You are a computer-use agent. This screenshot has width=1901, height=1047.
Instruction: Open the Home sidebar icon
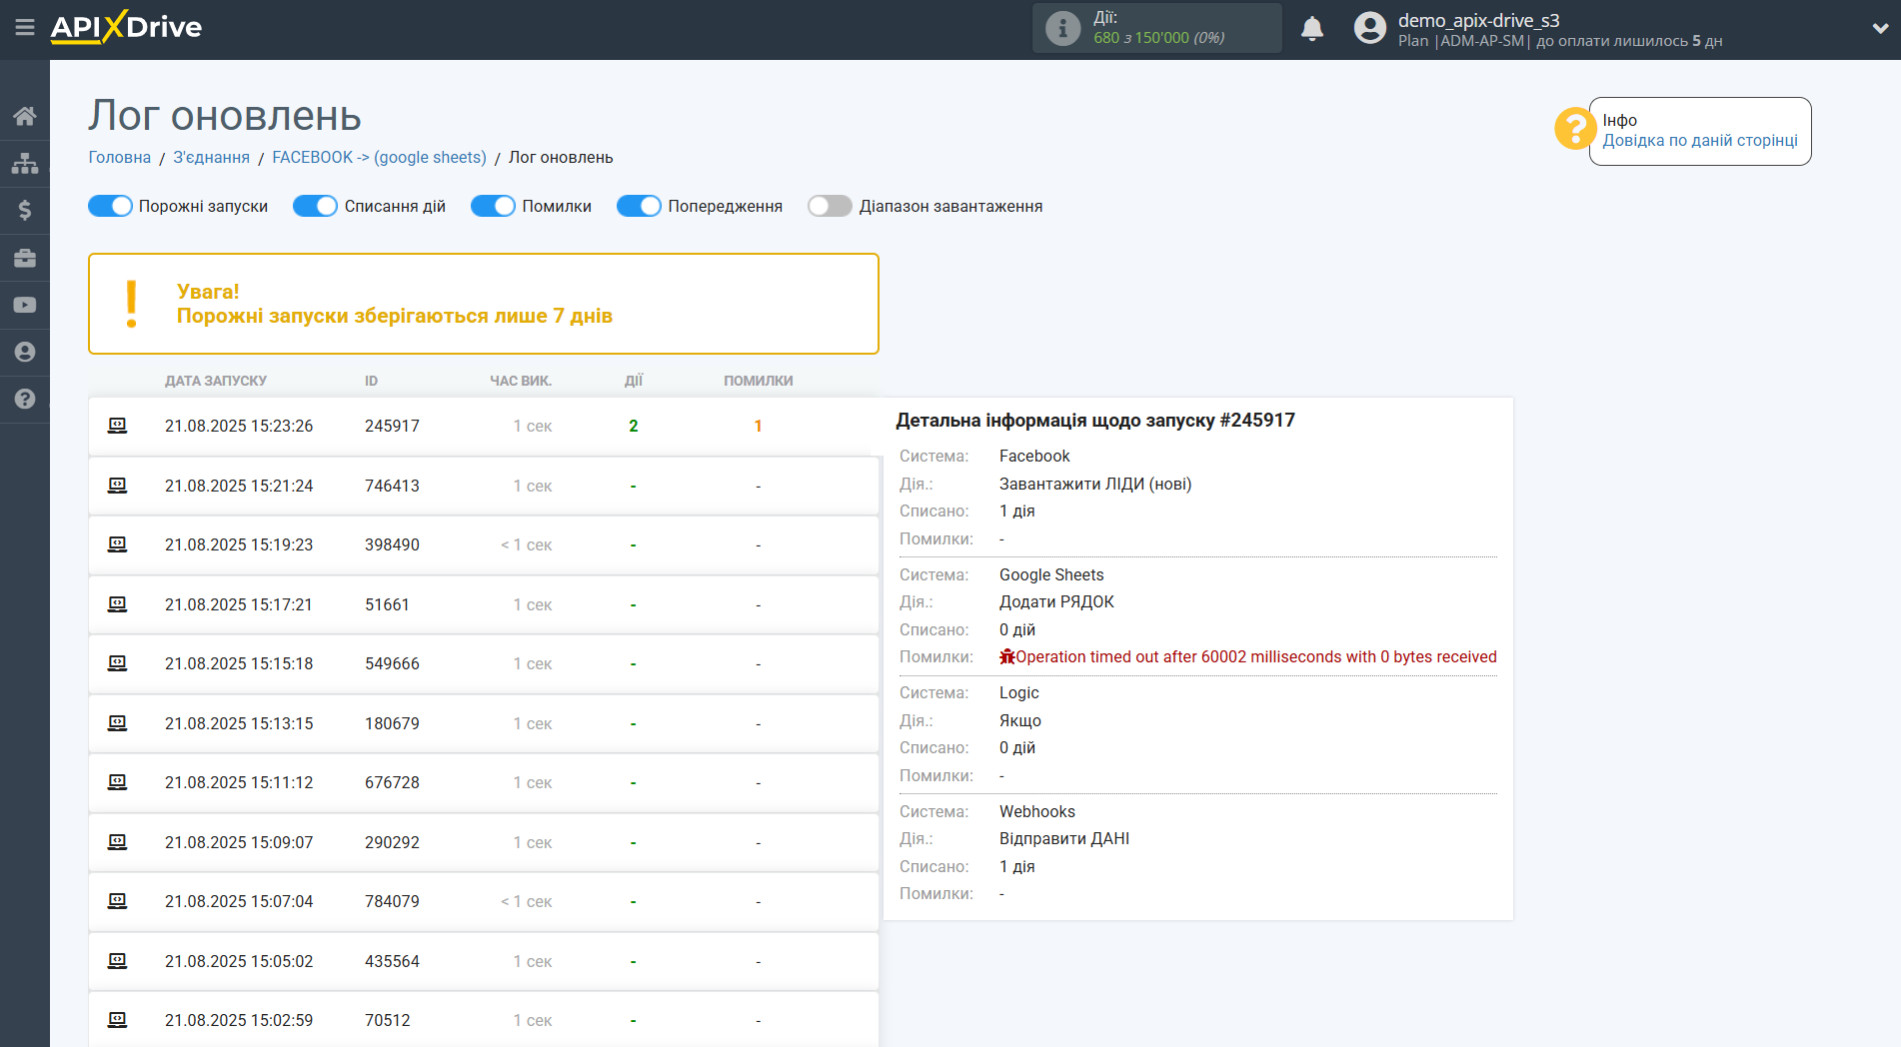tap(25, 116)
